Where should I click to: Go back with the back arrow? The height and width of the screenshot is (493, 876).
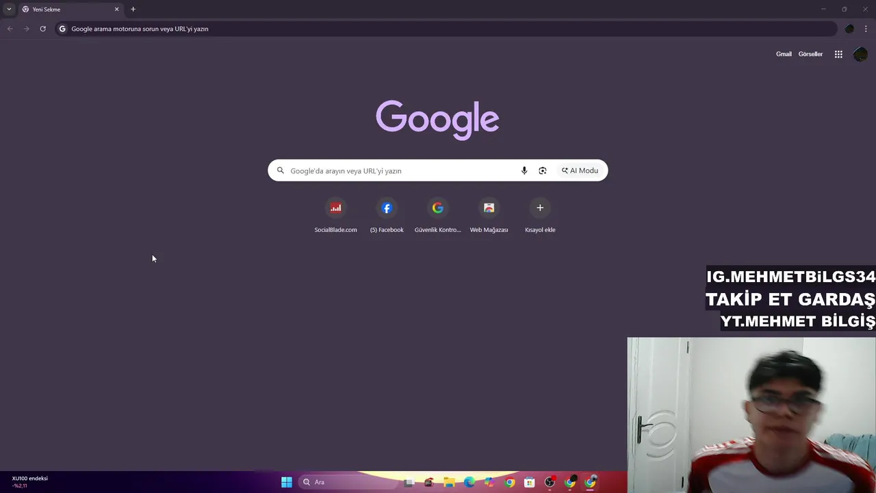10,29
